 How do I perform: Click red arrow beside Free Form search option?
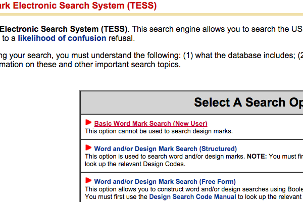[x=88, y=181]
